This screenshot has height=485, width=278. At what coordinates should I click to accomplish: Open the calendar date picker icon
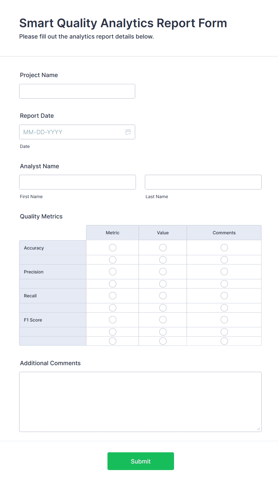coord(128,132)
